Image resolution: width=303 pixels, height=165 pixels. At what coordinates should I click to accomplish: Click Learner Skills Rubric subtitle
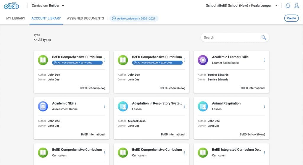225,63
